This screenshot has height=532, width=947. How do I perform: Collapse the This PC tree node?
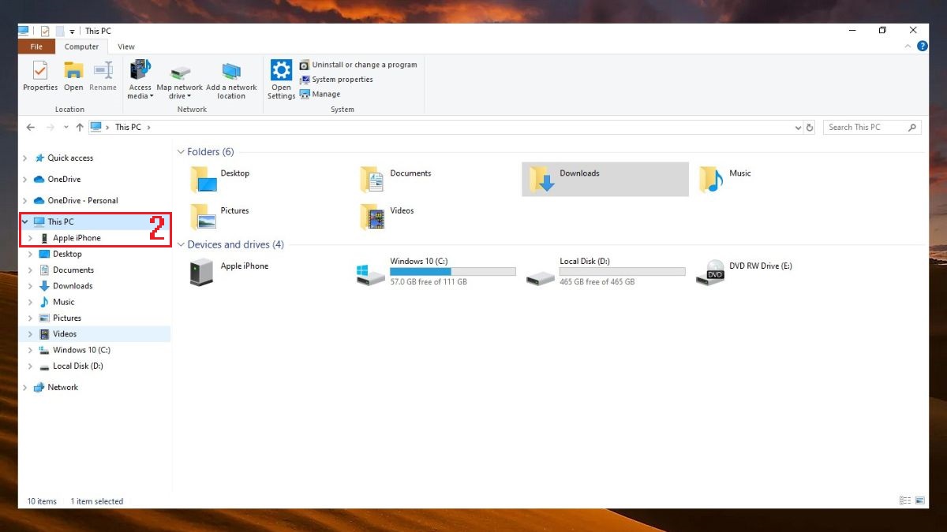(25, 222)
